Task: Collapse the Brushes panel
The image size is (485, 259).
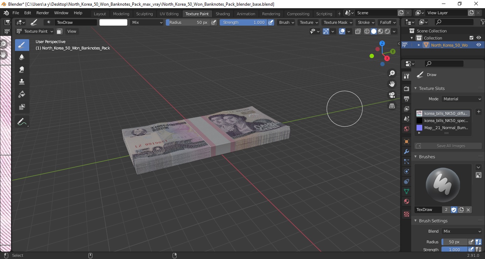Action: [x=415, y=157]
